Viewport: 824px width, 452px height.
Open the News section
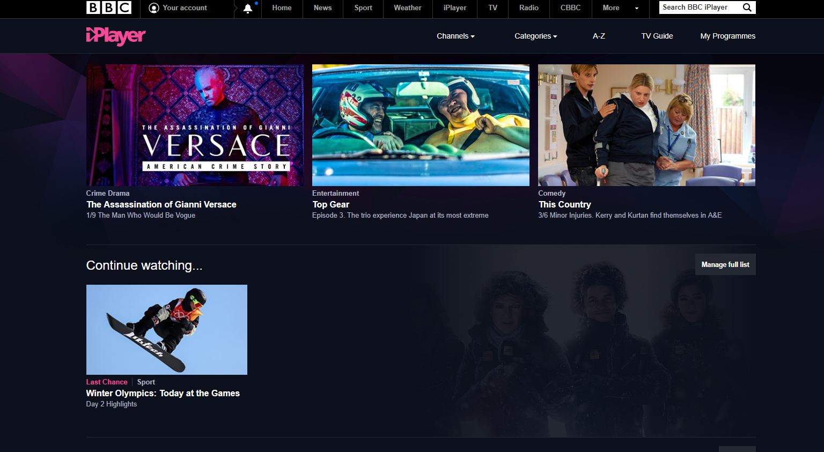click(322, 8)
